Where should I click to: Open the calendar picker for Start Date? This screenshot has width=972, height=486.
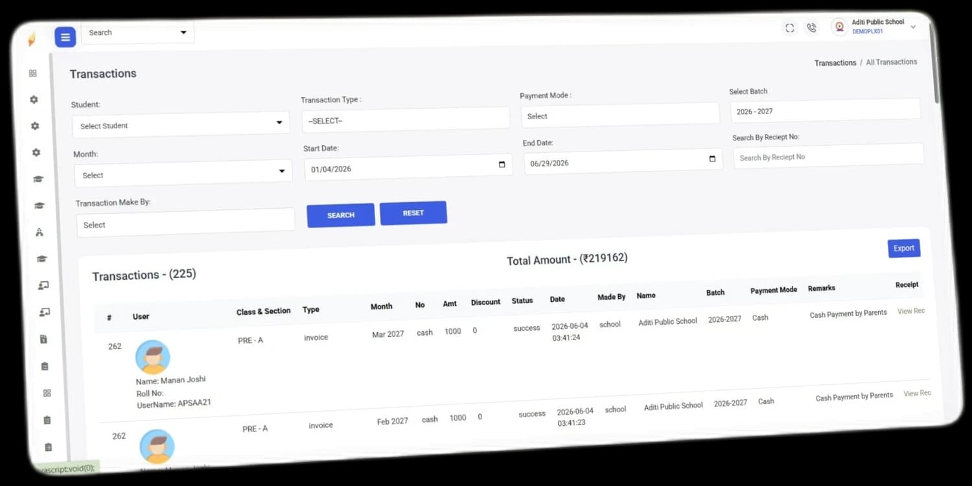tap(502, 165)
